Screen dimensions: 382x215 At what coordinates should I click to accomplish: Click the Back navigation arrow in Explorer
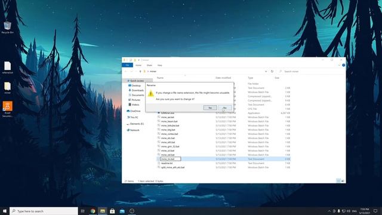point(126,72)
